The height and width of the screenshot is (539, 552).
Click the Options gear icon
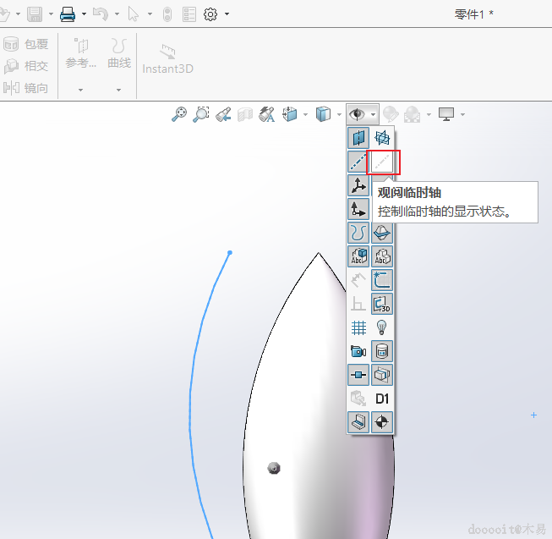210,14
